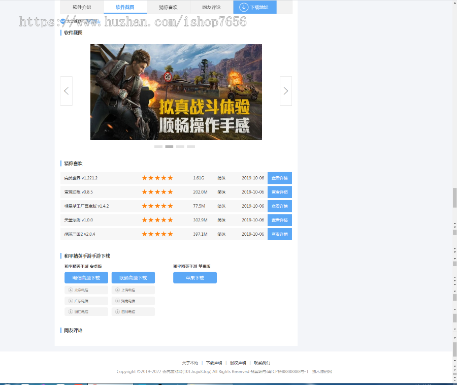Click the 联系我们 footer link

click(x=262, y=363)
